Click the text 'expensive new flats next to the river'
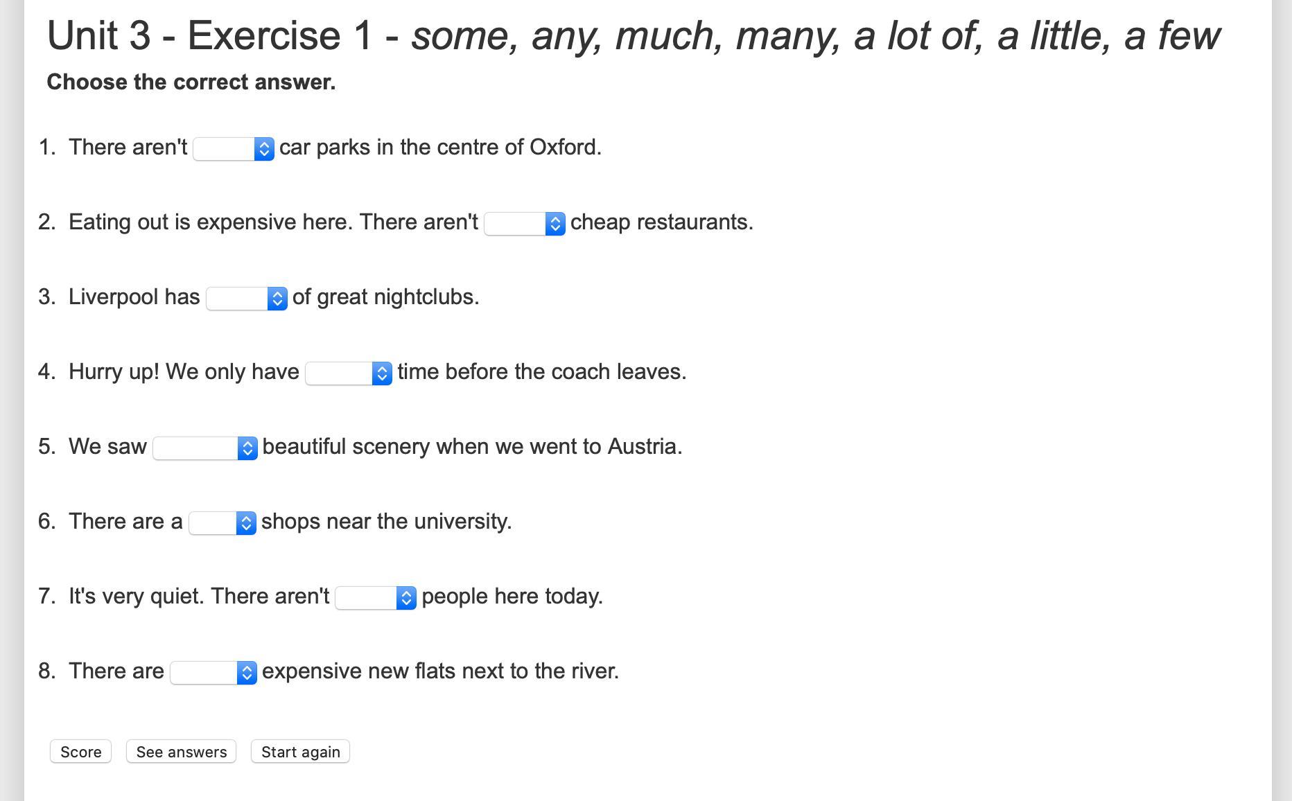Viewport: 1292px width, 801px height. [x=440, y=671]
